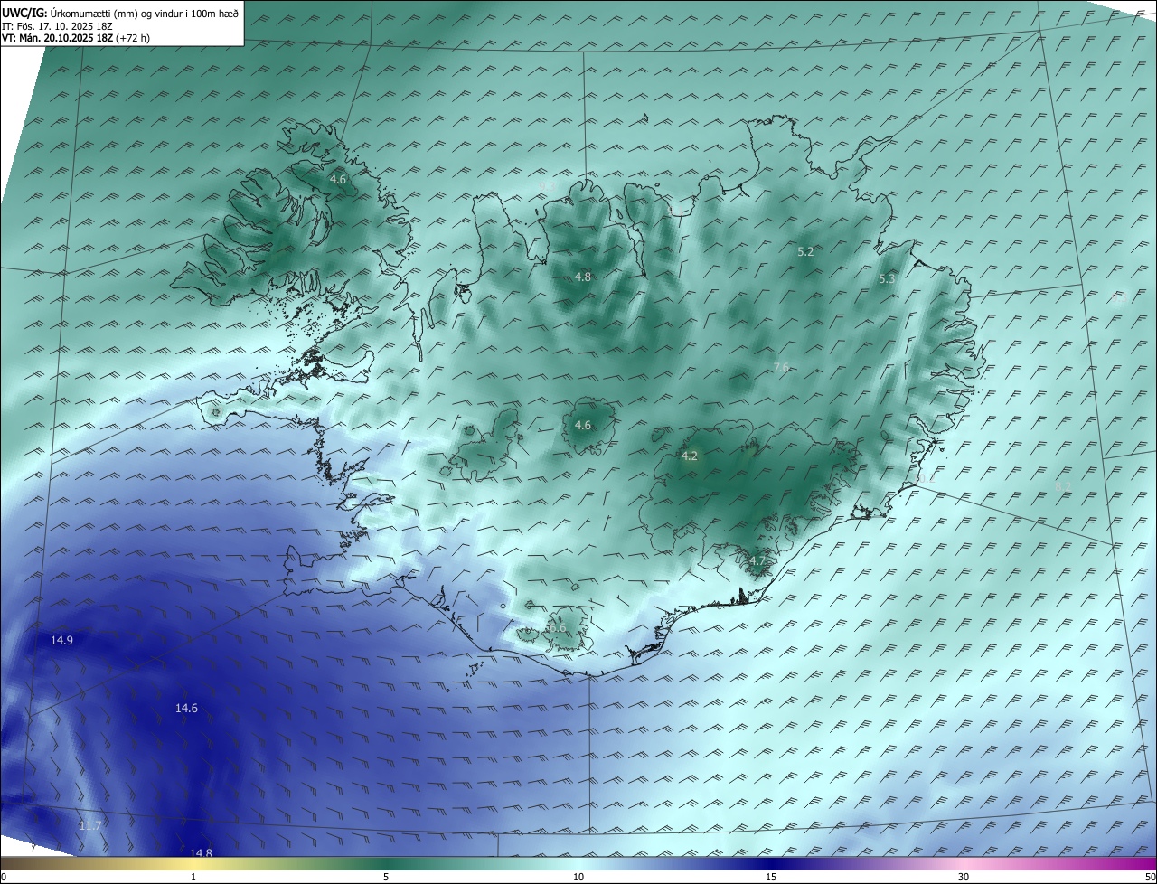Click the 5 tick label on the colour scale

tap(386, 877)
